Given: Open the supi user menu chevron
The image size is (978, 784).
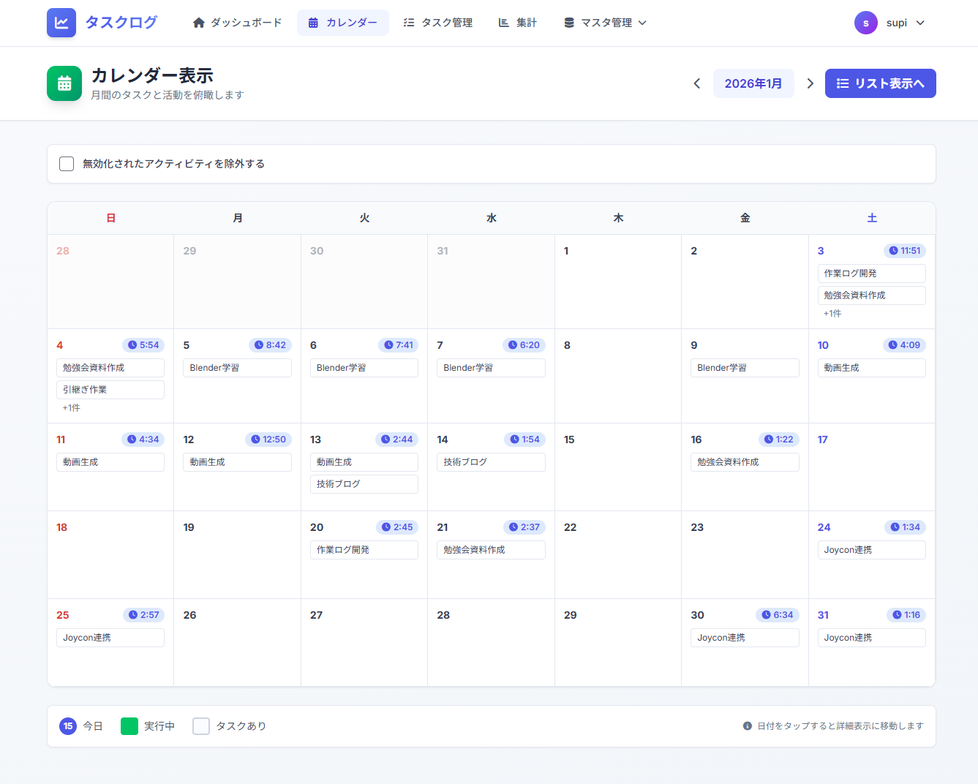Looking at the screenshot, I should tap(920, 23).
